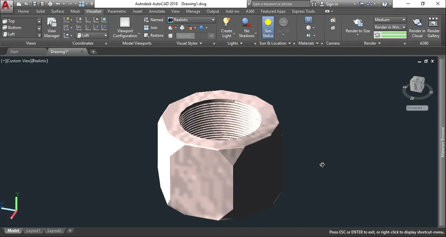The image size is (446, 237).
Task: Click the Plot (print) icon in quick access toolbar
Action: [x=50, y=4]
